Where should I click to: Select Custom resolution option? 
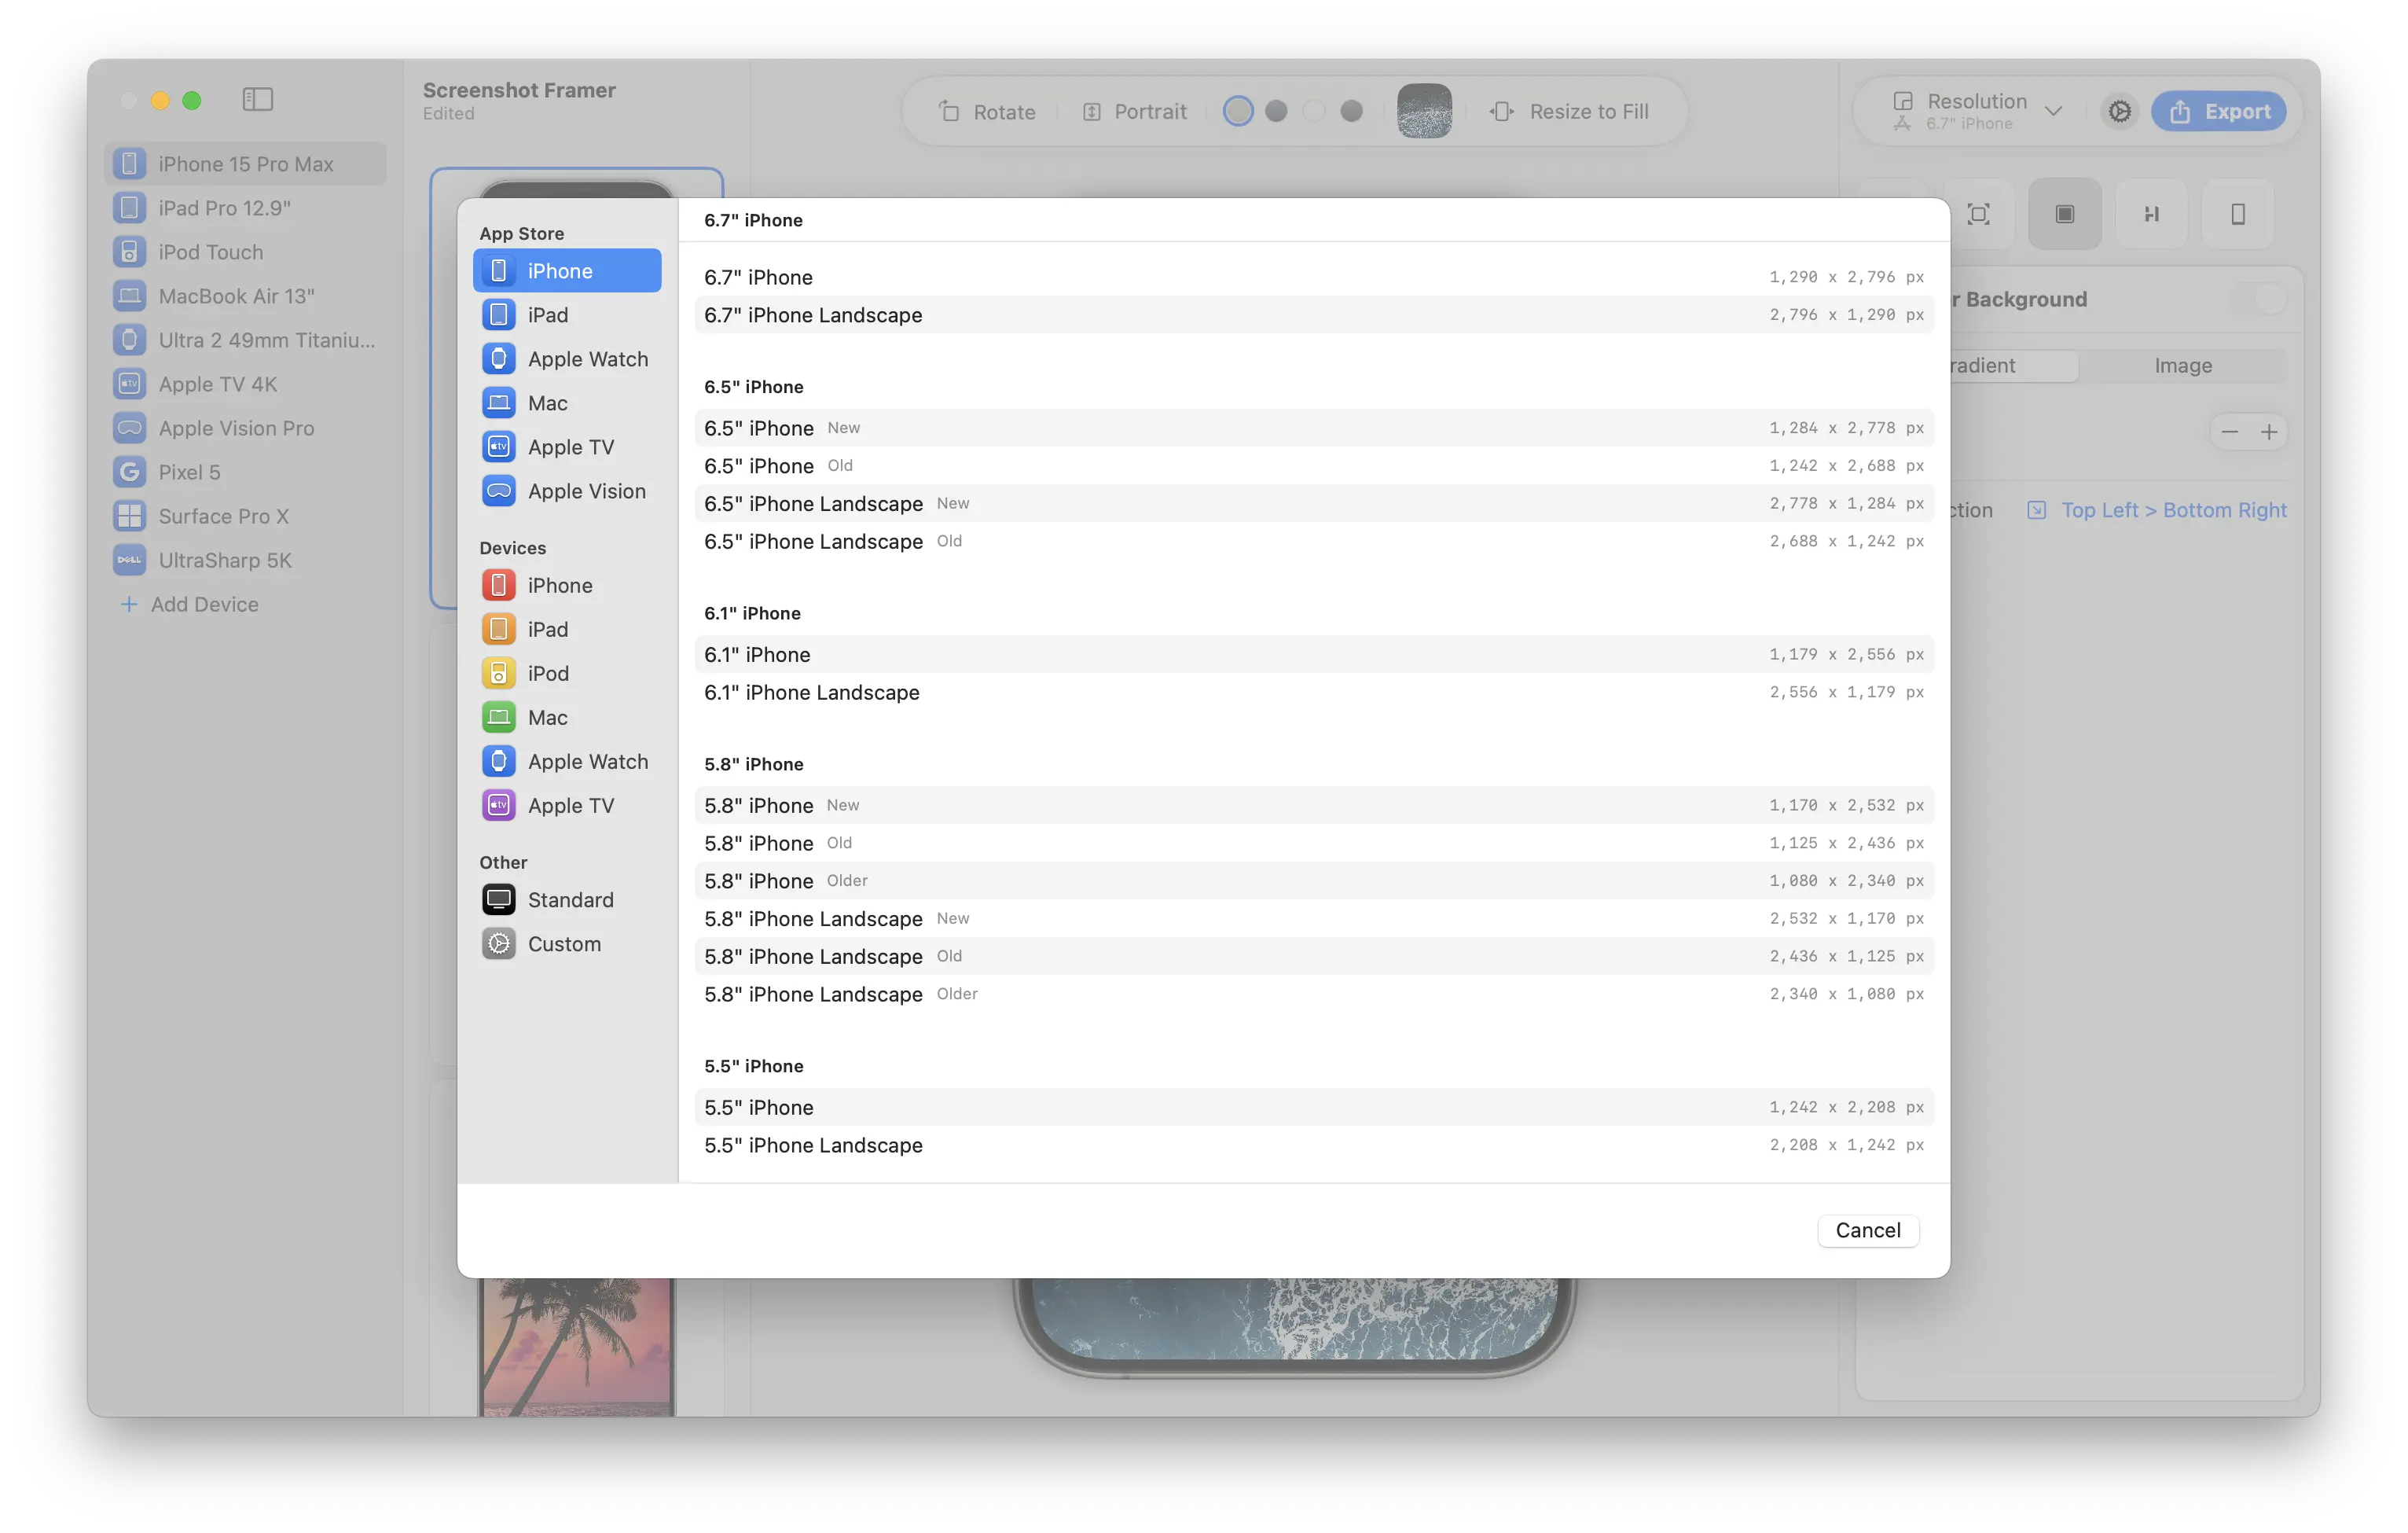(566, 944)
